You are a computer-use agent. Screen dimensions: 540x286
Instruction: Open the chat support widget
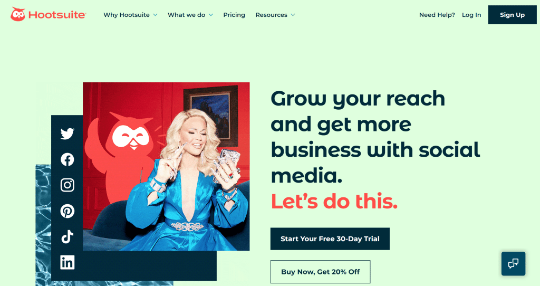(513, 264)
